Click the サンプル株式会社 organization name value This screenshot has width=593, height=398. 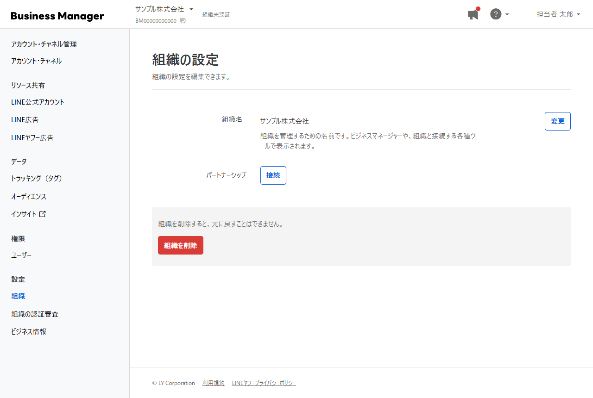(x=284, y=121)
